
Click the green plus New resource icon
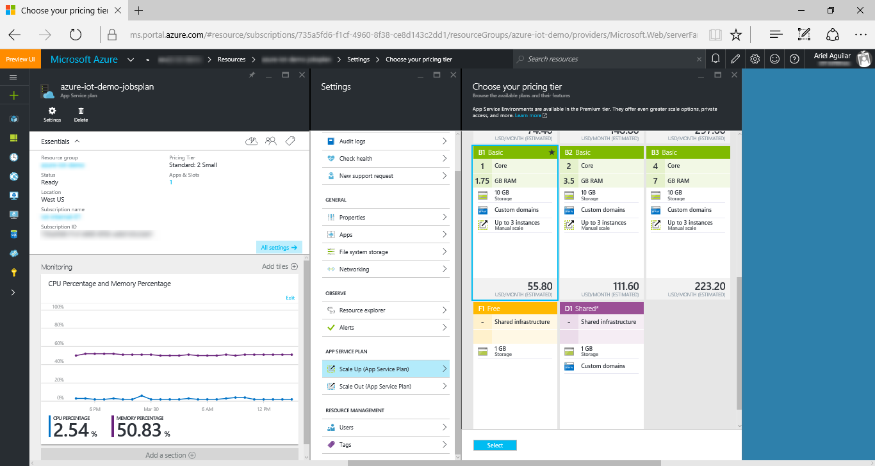[13, 95]
